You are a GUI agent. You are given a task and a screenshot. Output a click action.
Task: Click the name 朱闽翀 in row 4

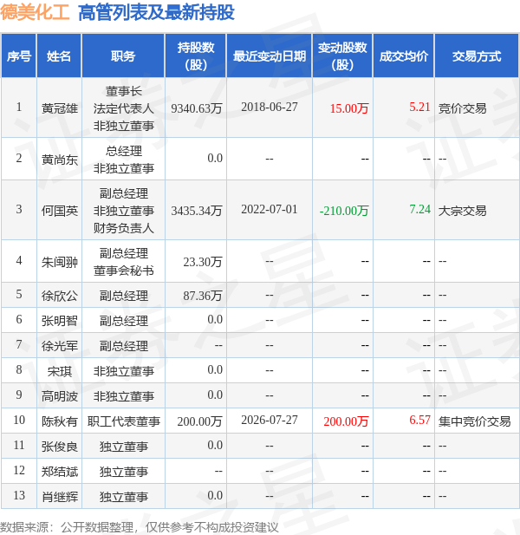point(59,262)
